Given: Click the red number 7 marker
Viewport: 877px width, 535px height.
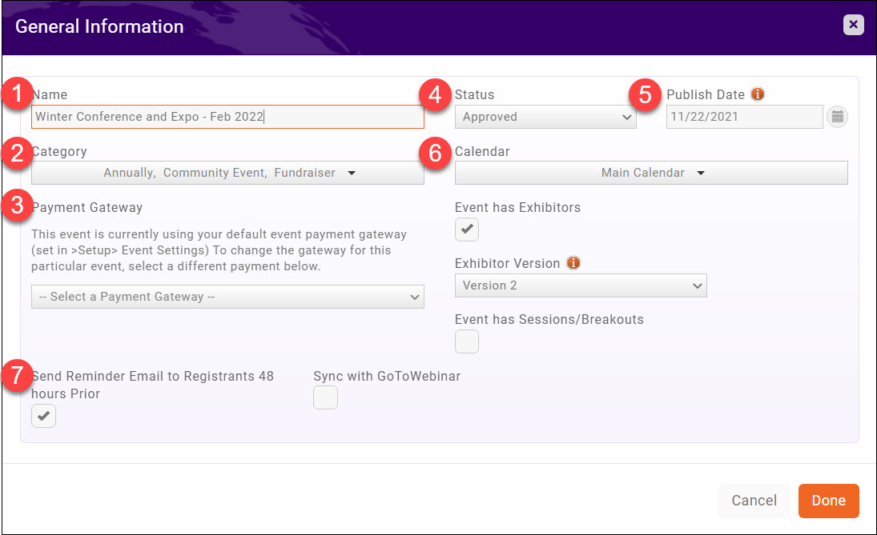Looking at the screenshot, I should click(x=16, y=376).
